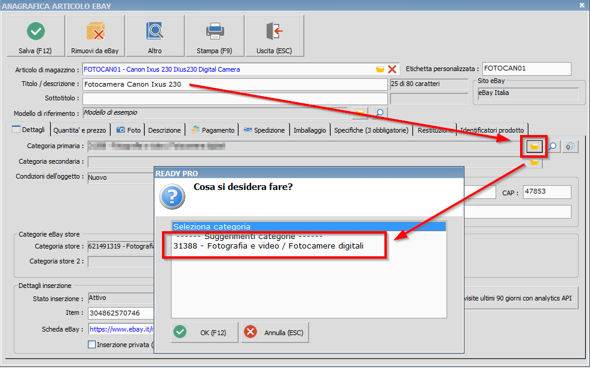Cancel with Annulla (ESC) in dialog
This screenshot has height=368, width=590.
coord(275,332)
